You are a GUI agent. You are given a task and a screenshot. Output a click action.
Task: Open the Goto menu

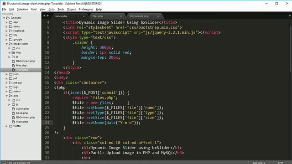click(52, 9)
